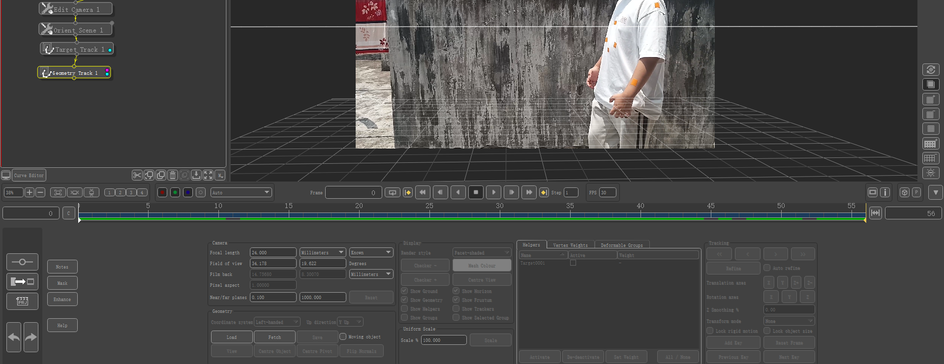Expand the film back Millimeters units dropdown

coord(371,274)
